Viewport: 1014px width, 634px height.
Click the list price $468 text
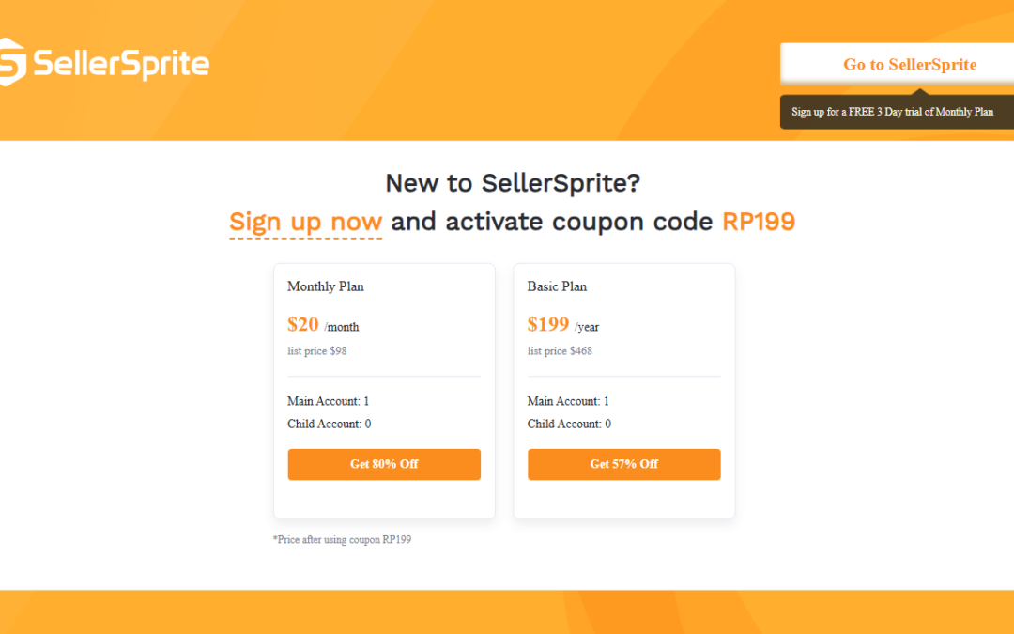coord(560,351)
